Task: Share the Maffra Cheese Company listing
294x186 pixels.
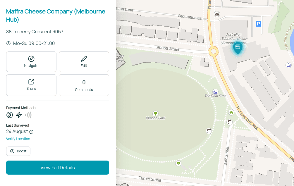Action: [31, 85]
